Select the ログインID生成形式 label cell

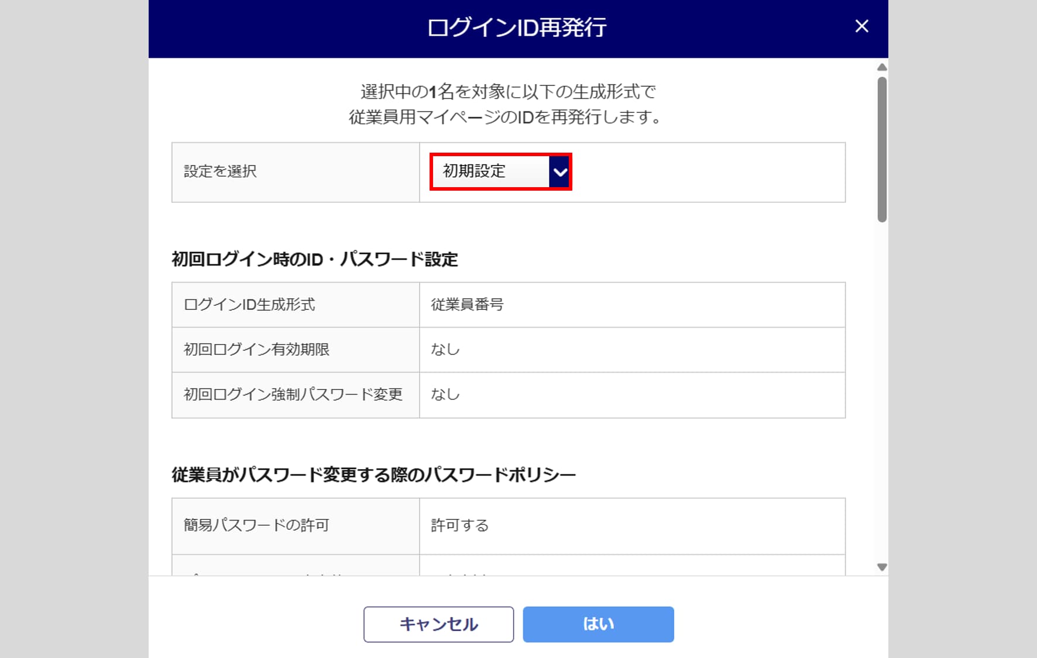tap(249, 305)
